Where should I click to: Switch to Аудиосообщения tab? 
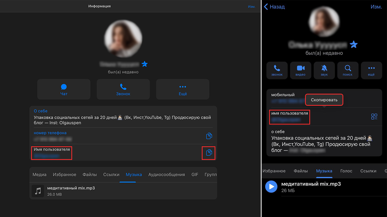[x=167, y=175]
